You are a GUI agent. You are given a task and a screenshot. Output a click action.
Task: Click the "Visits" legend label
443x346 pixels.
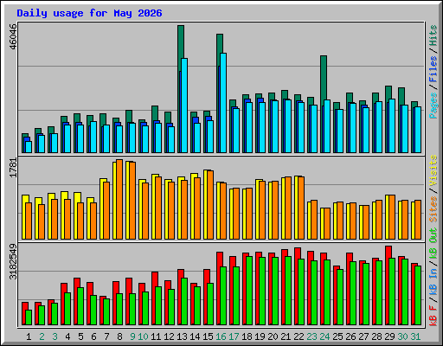(x=433, y=170)
